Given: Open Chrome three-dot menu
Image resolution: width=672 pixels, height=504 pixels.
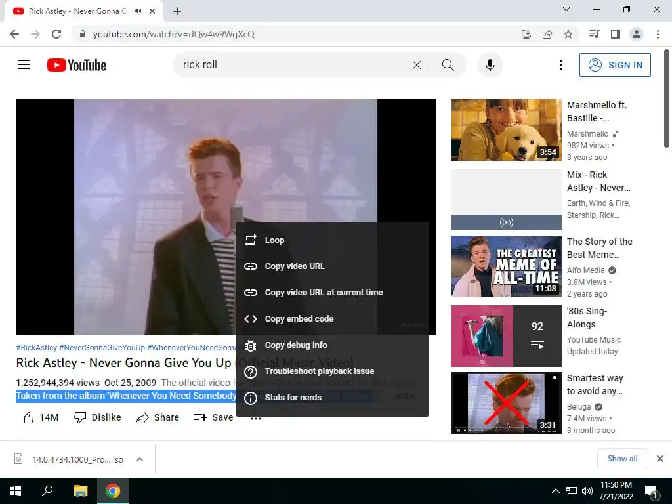Looking at the screenshot, I should 658,34.
